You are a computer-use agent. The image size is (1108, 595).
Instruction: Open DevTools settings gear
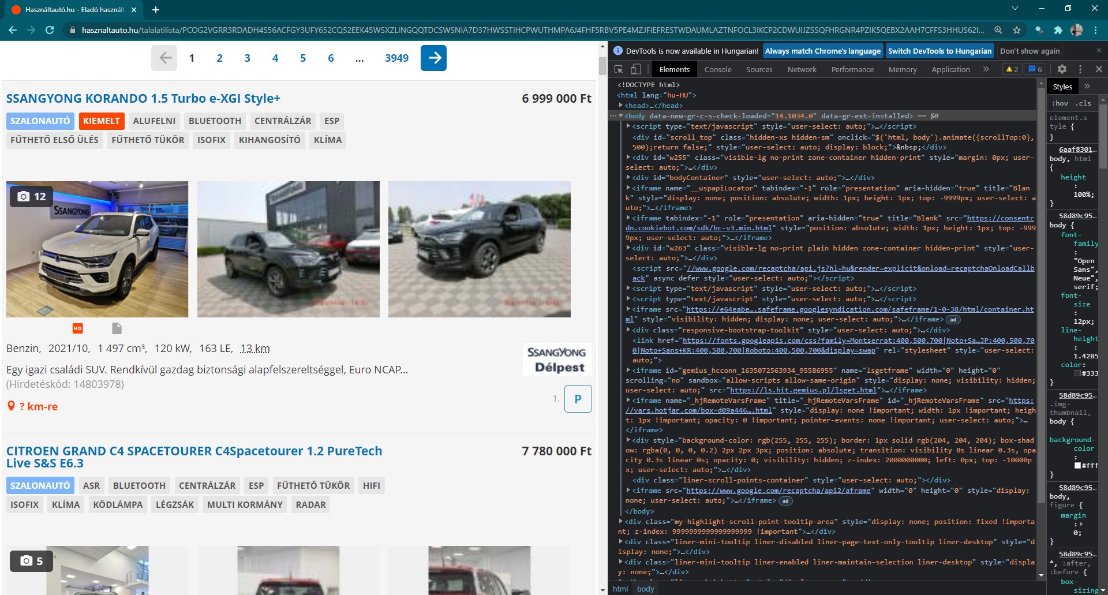[x=1062, y=69]
